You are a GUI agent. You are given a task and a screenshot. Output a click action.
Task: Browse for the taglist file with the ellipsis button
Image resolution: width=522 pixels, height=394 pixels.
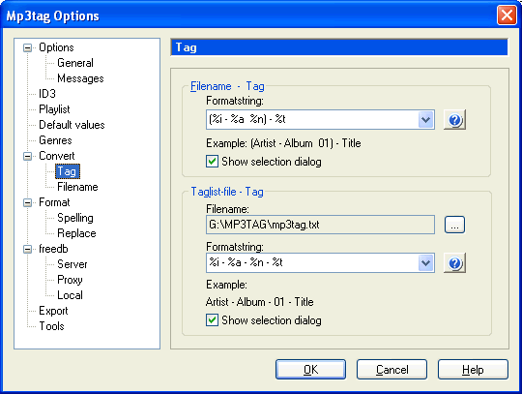pos(454,225)
